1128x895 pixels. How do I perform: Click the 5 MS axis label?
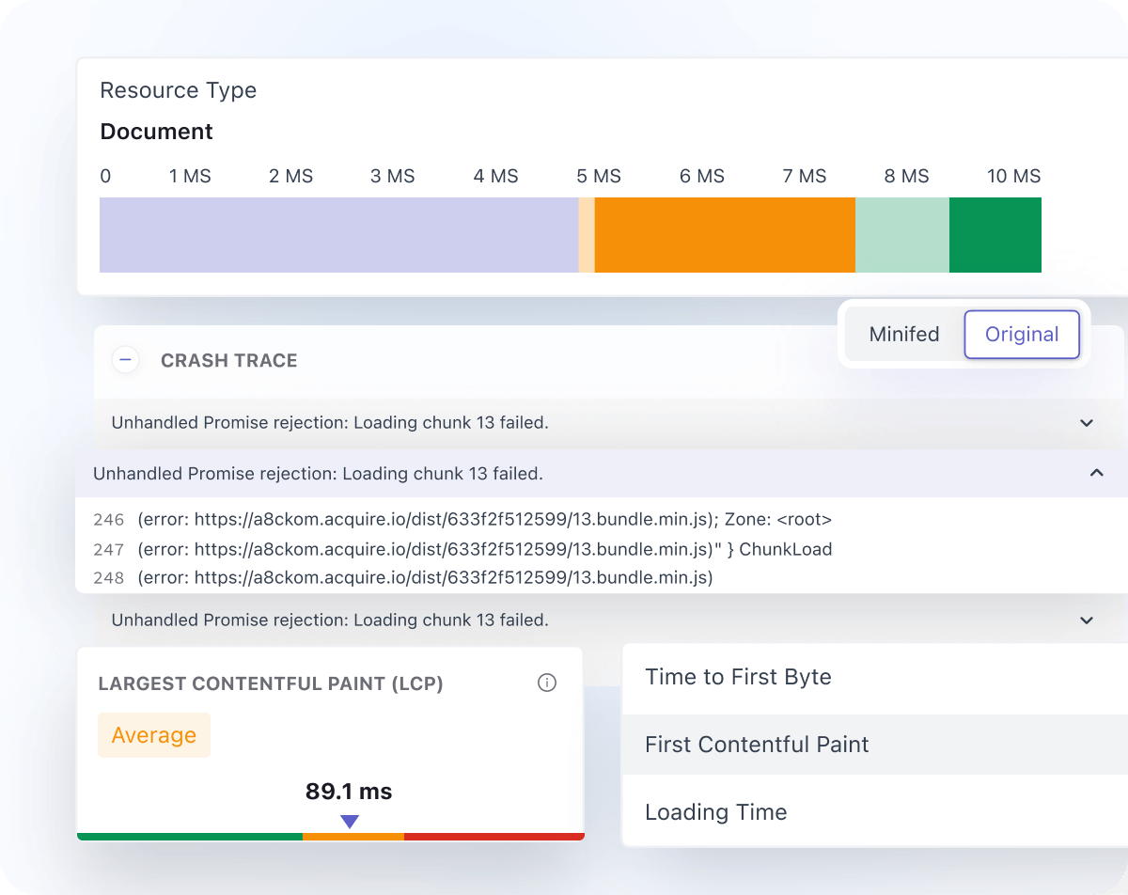point(599,177)
